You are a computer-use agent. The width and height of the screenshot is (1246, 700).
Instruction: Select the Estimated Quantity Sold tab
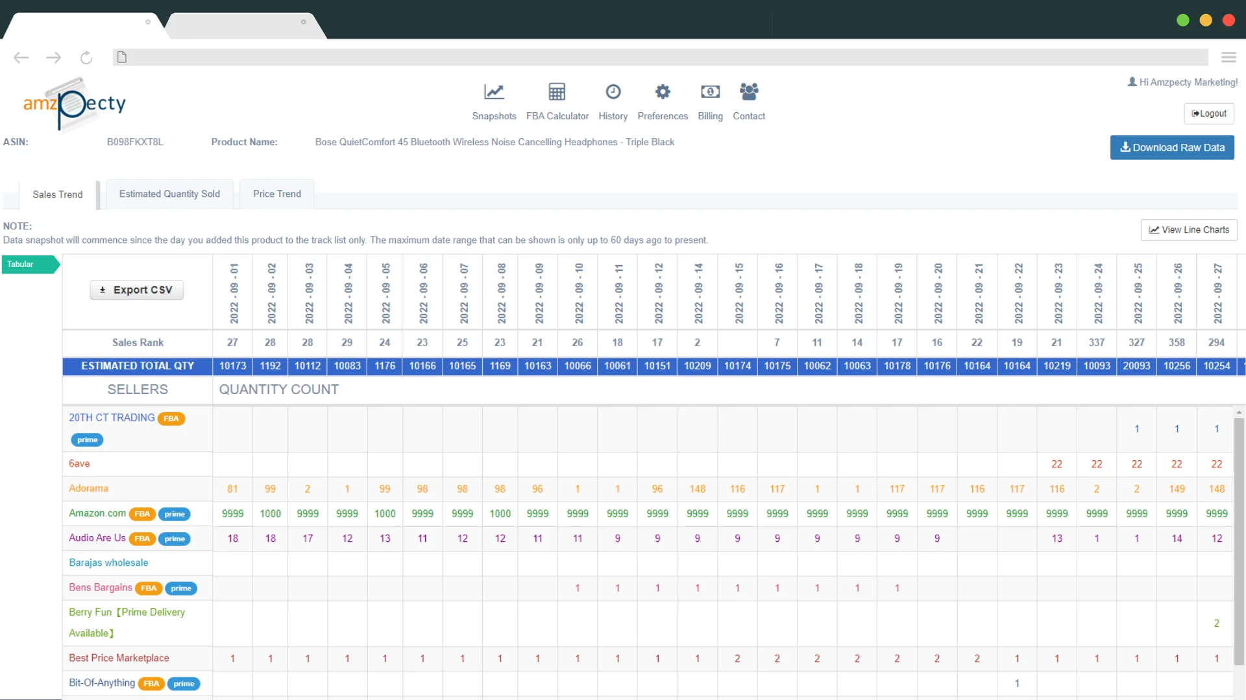click(x=169, y=193)
